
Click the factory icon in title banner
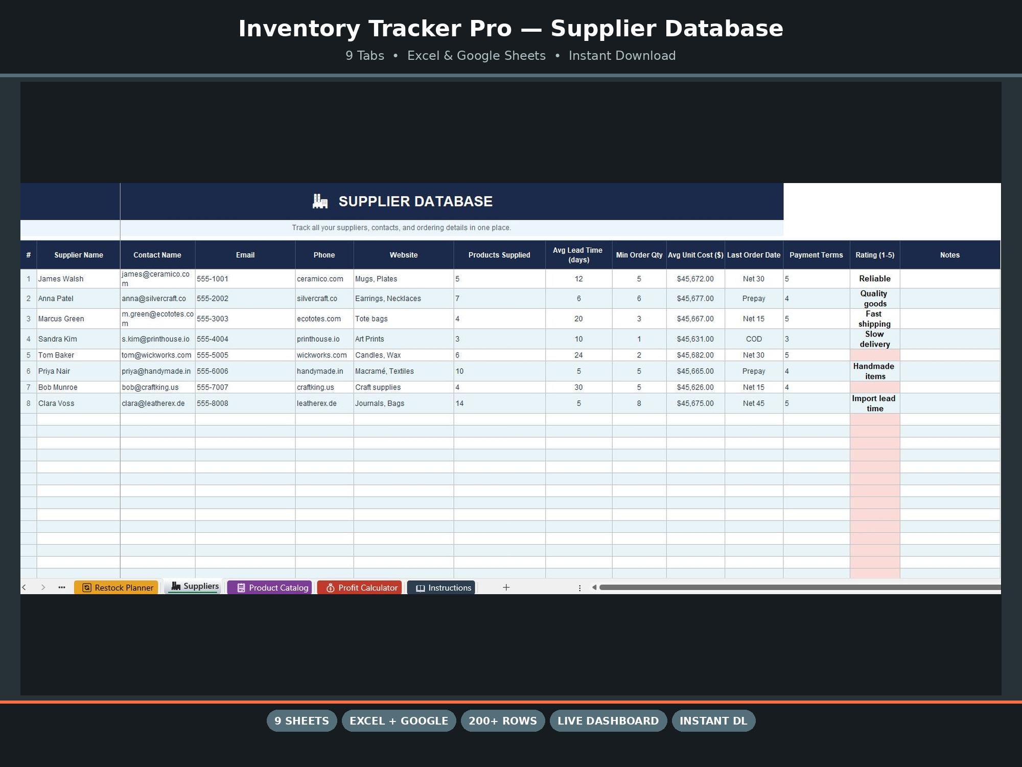(320, 201)
